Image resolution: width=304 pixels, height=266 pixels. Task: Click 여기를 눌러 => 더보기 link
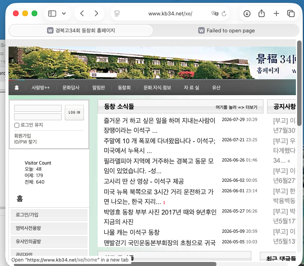(236, 107)
